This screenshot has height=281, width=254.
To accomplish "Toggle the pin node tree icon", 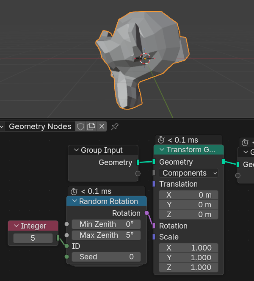I will pos(114,126).
